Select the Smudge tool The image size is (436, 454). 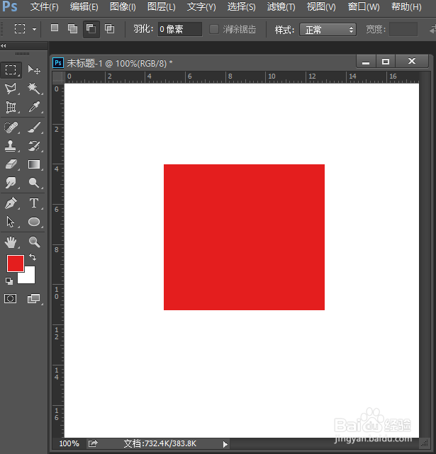(x=11, y=183)
